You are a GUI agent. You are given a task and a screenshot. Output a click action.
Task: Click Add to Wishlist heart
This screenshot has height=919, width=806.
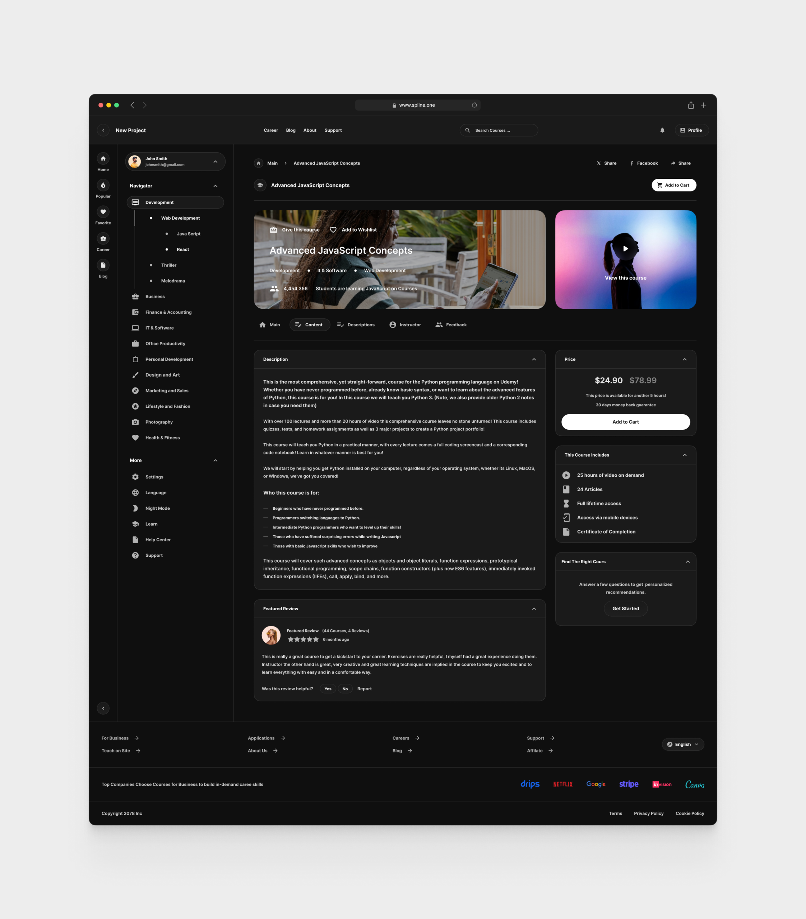click(x=333, y=230)
